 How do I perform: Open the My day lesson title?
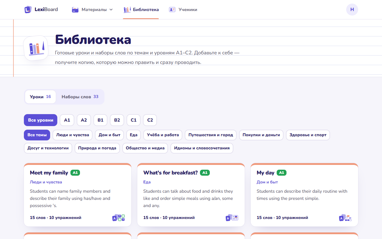point(265,173)
